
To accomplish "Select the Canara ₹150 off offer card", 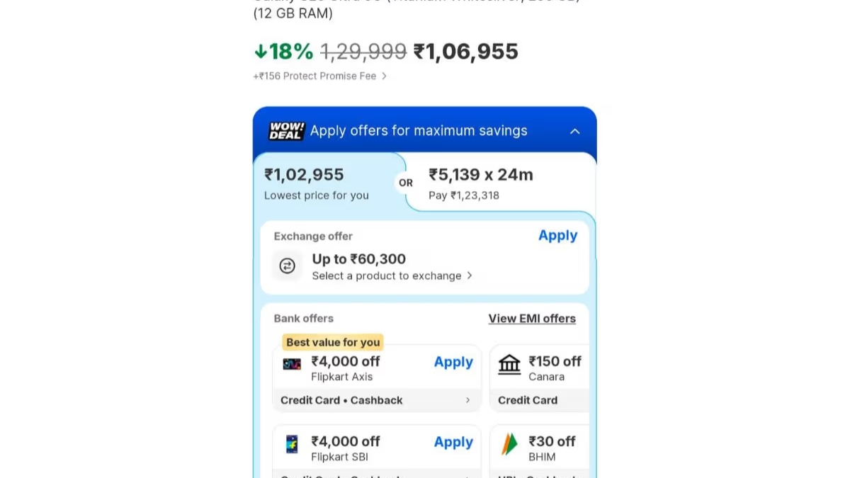I will [x=540, y=378].
